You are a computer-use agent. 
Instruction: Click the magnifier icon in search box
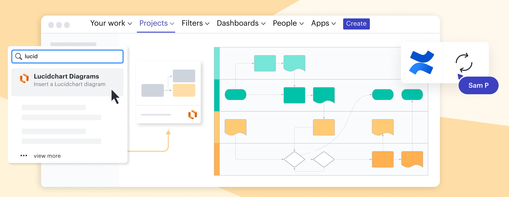(x=18, y=56)
